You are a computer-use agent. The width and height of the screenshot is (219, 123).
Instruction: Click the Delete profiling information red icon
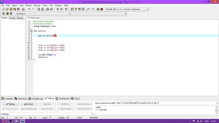pos(102,9)
